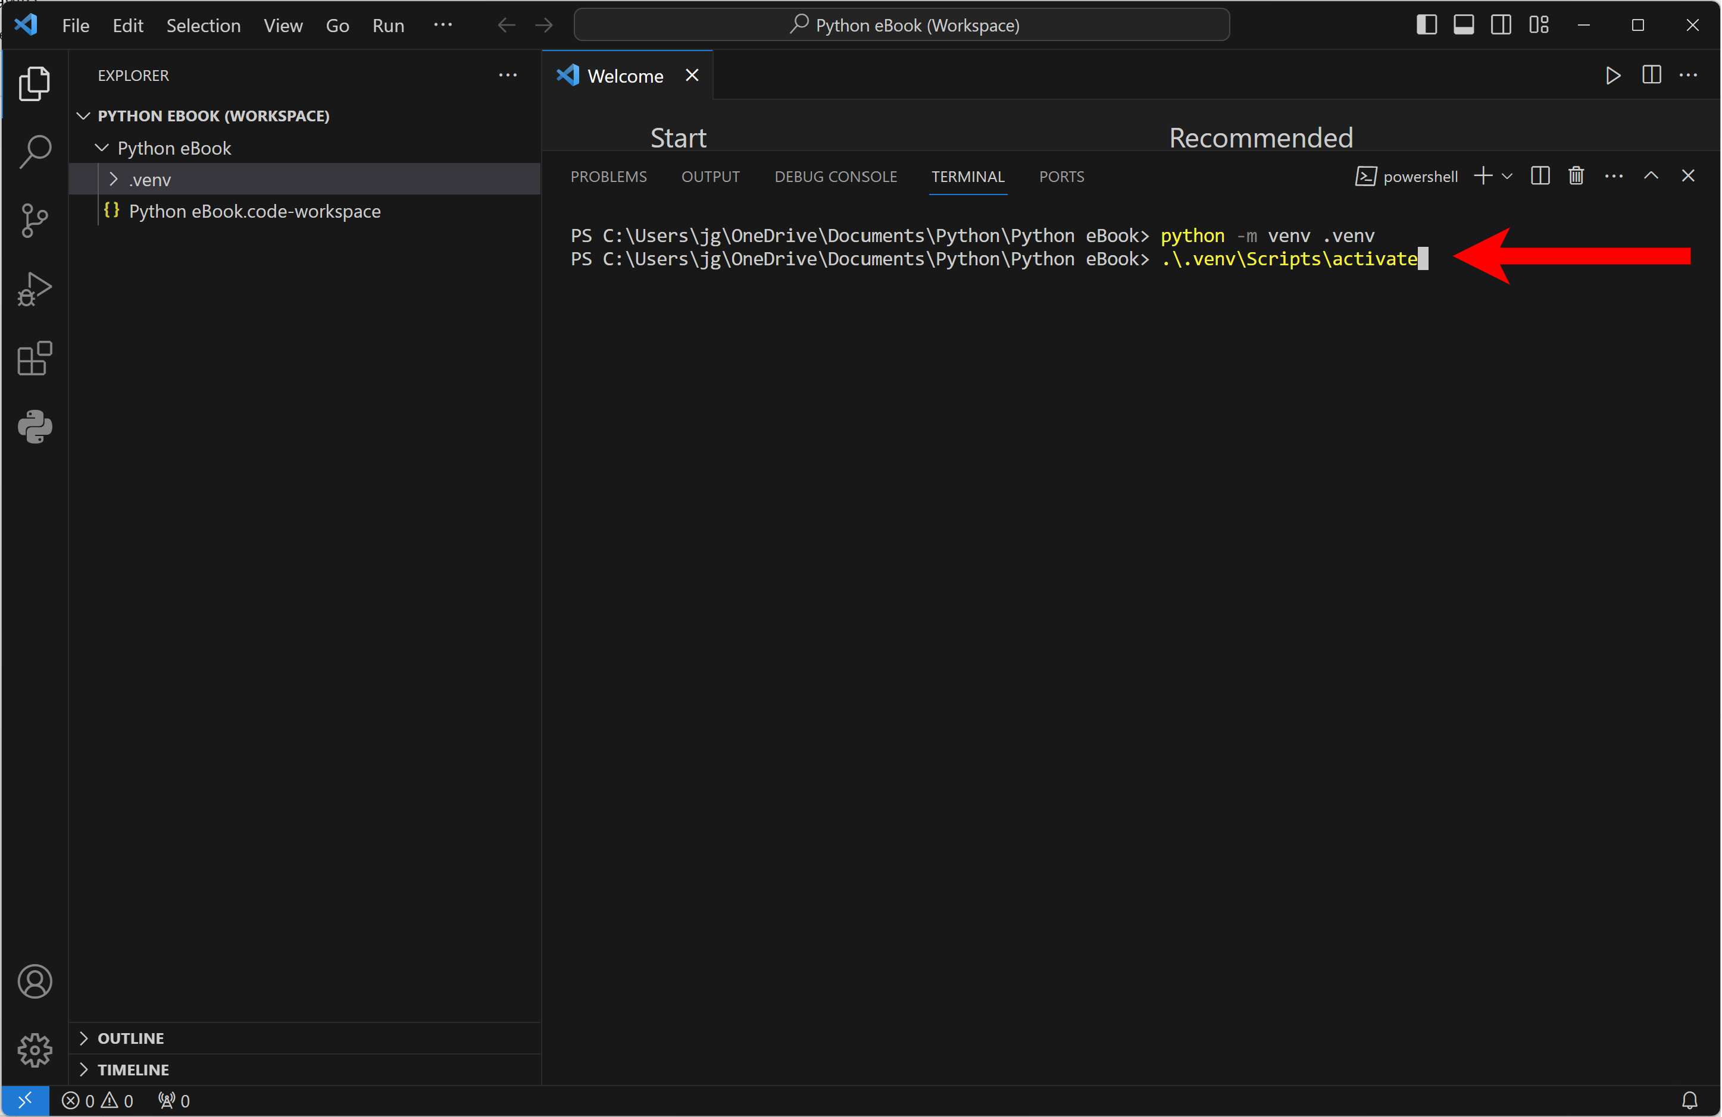Open the Source Control view
1722x1117 pixels.
click(34, 221)
